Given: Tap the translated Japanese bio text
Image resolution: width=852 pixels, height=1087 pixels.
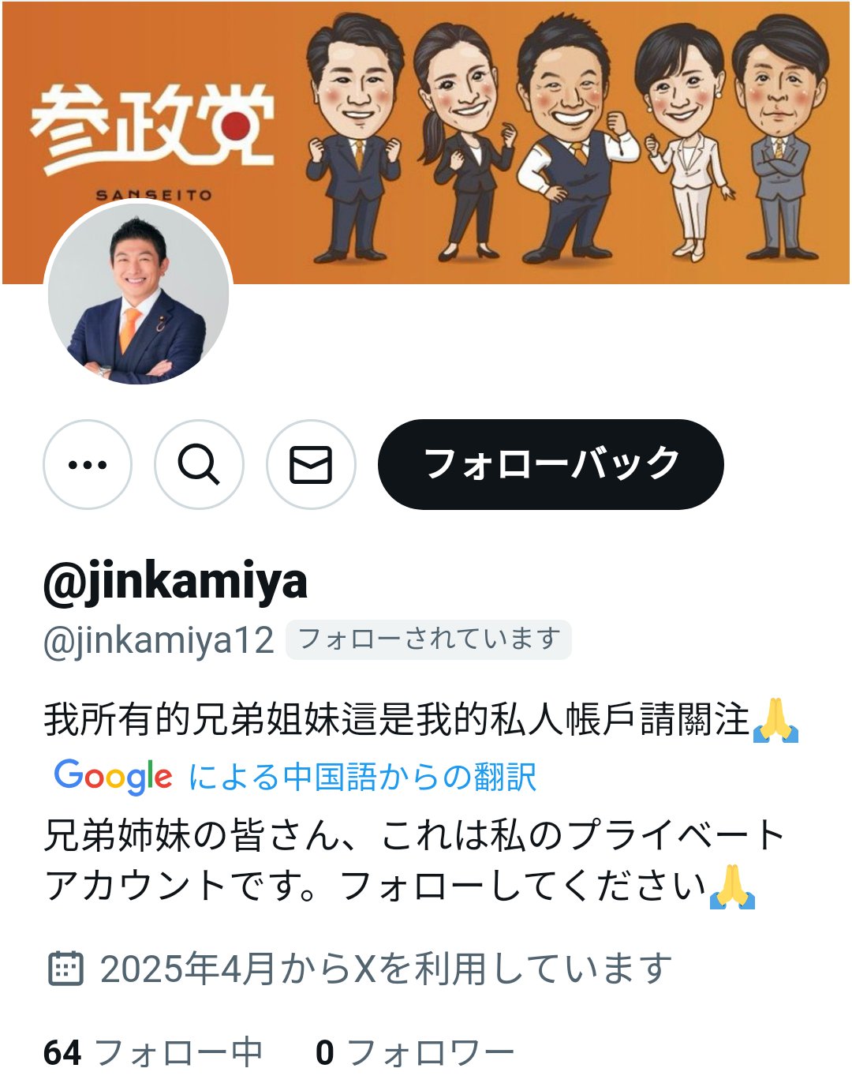Looking at the screenshot, I should coord(414,860).
